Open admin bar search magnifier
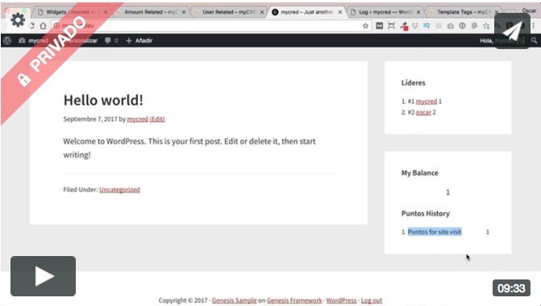Screen dimensions: 541x306 coord(534,40)
